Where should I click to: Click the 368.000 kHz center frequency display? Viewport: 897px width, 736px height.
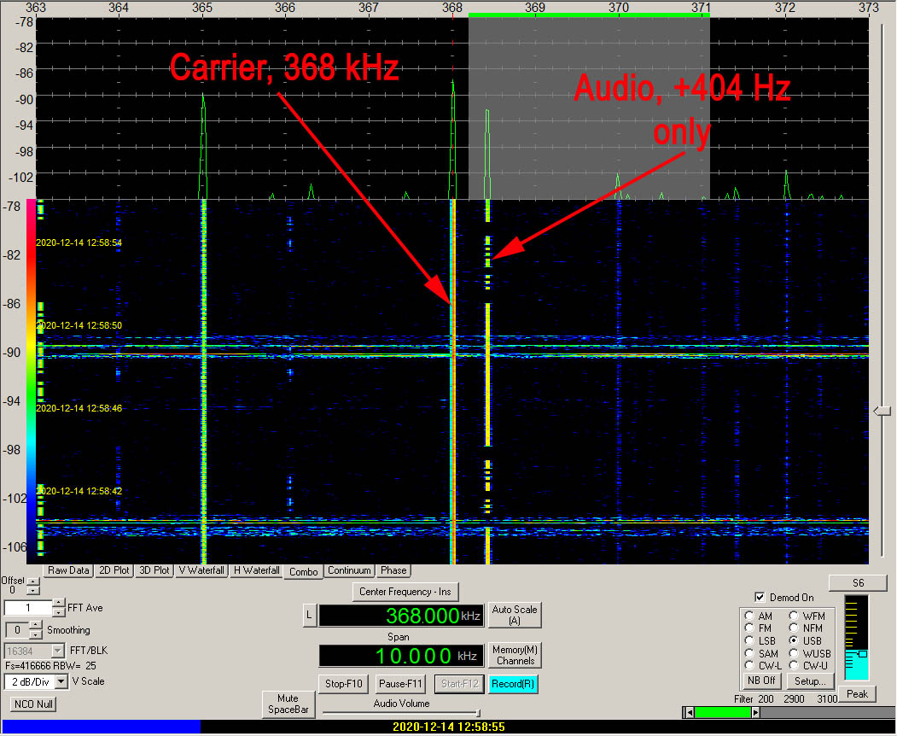coord(401,616)
